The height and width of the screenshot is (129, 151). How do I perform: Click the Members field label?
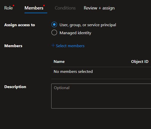tap(13, 46)
